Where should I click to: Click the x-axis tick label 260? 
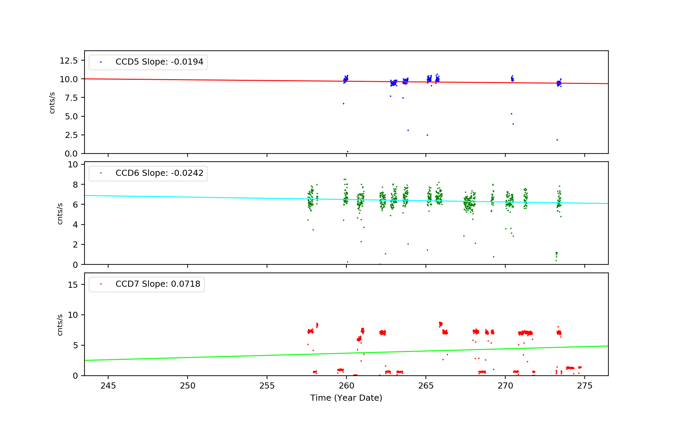pyautogui.click(x=346, y=386)
